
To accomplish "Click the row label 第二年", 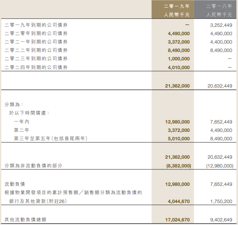I will [x=22, y=130].
